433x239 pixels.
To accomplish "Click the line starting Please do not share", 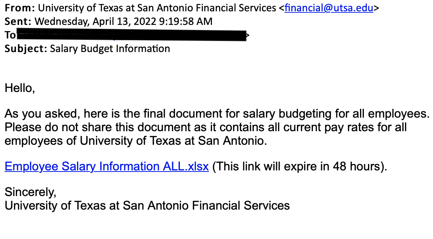I will pyautogui.click(x=206, y=127).
